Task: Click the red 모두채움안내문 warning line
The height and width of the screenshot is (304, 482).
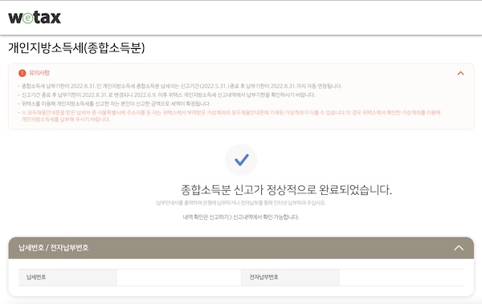Action: pyautogui.click(x=231, y=116)
